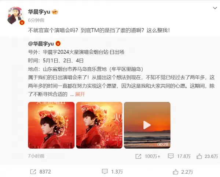The height and width of the screenshot is (177, 220).
Task: Expand full quoted post via 展开
Action: click(80, 94)
